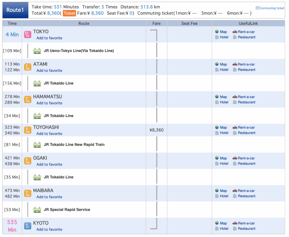Click the train icon for the 35 Min JR Tokaido Line
The height and width of the screenshot is (237, 289).
(37, 177)
